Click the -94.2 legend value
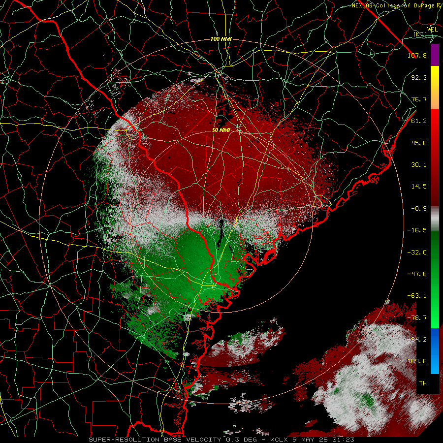This screenshot has height=443, width=443. click(417, 340)
